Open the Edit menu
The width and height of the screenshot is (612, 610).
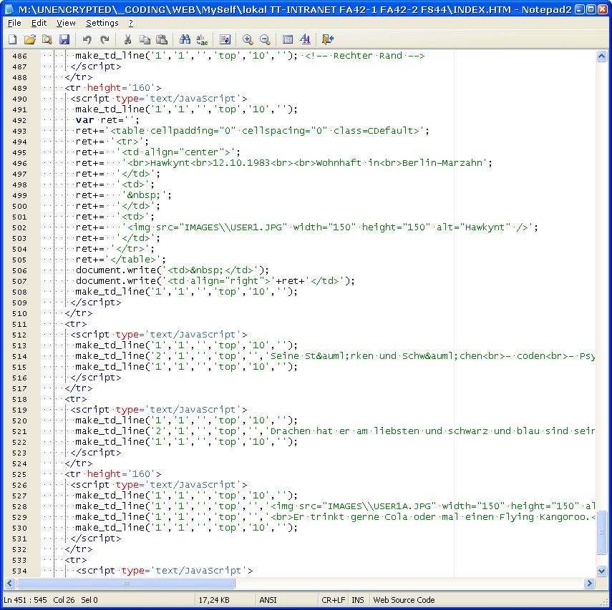click(39, 23)
